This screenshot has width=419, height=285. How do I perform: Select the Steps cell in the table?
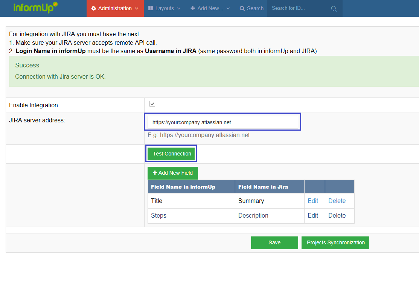point(191,215)
